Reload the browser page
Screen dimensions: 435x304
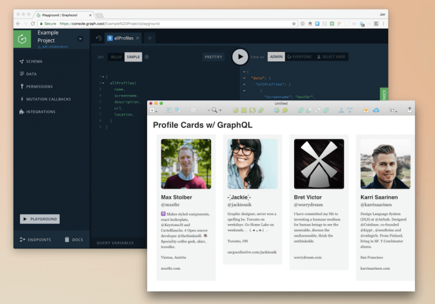click(33, 24)
